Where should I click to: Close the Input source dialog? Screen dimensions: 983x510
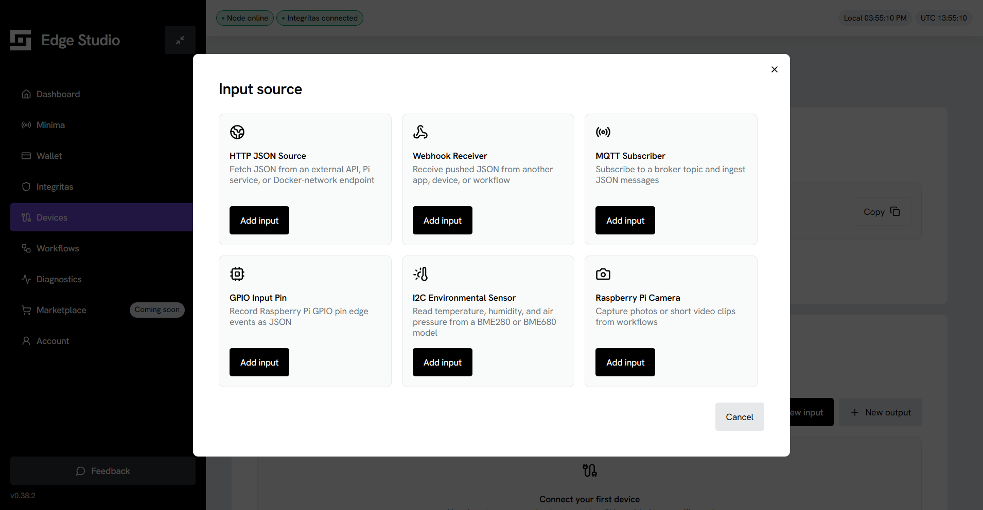[x=775, y=69]
